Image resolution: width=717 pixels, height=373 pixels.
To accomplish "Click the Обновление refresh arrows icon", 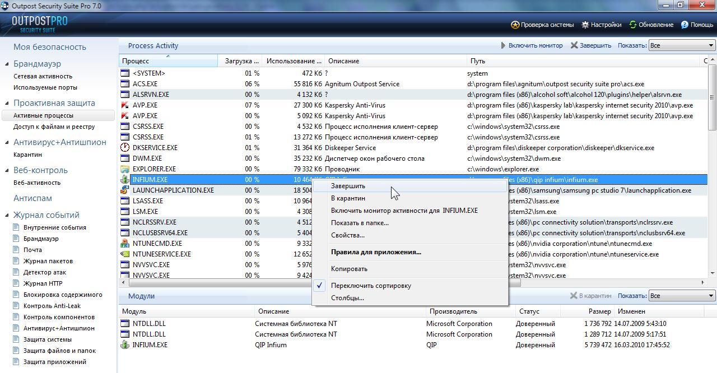I will (x=633, y=25).
